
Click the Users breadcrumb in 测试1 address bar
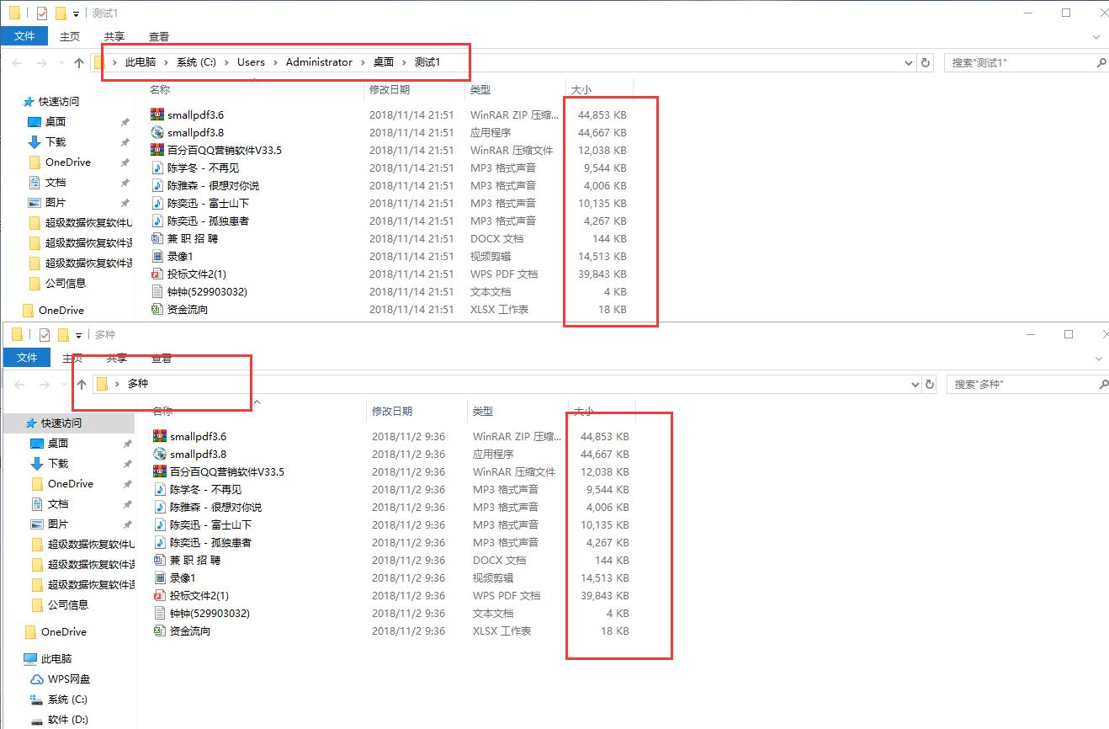coord(251,62)
